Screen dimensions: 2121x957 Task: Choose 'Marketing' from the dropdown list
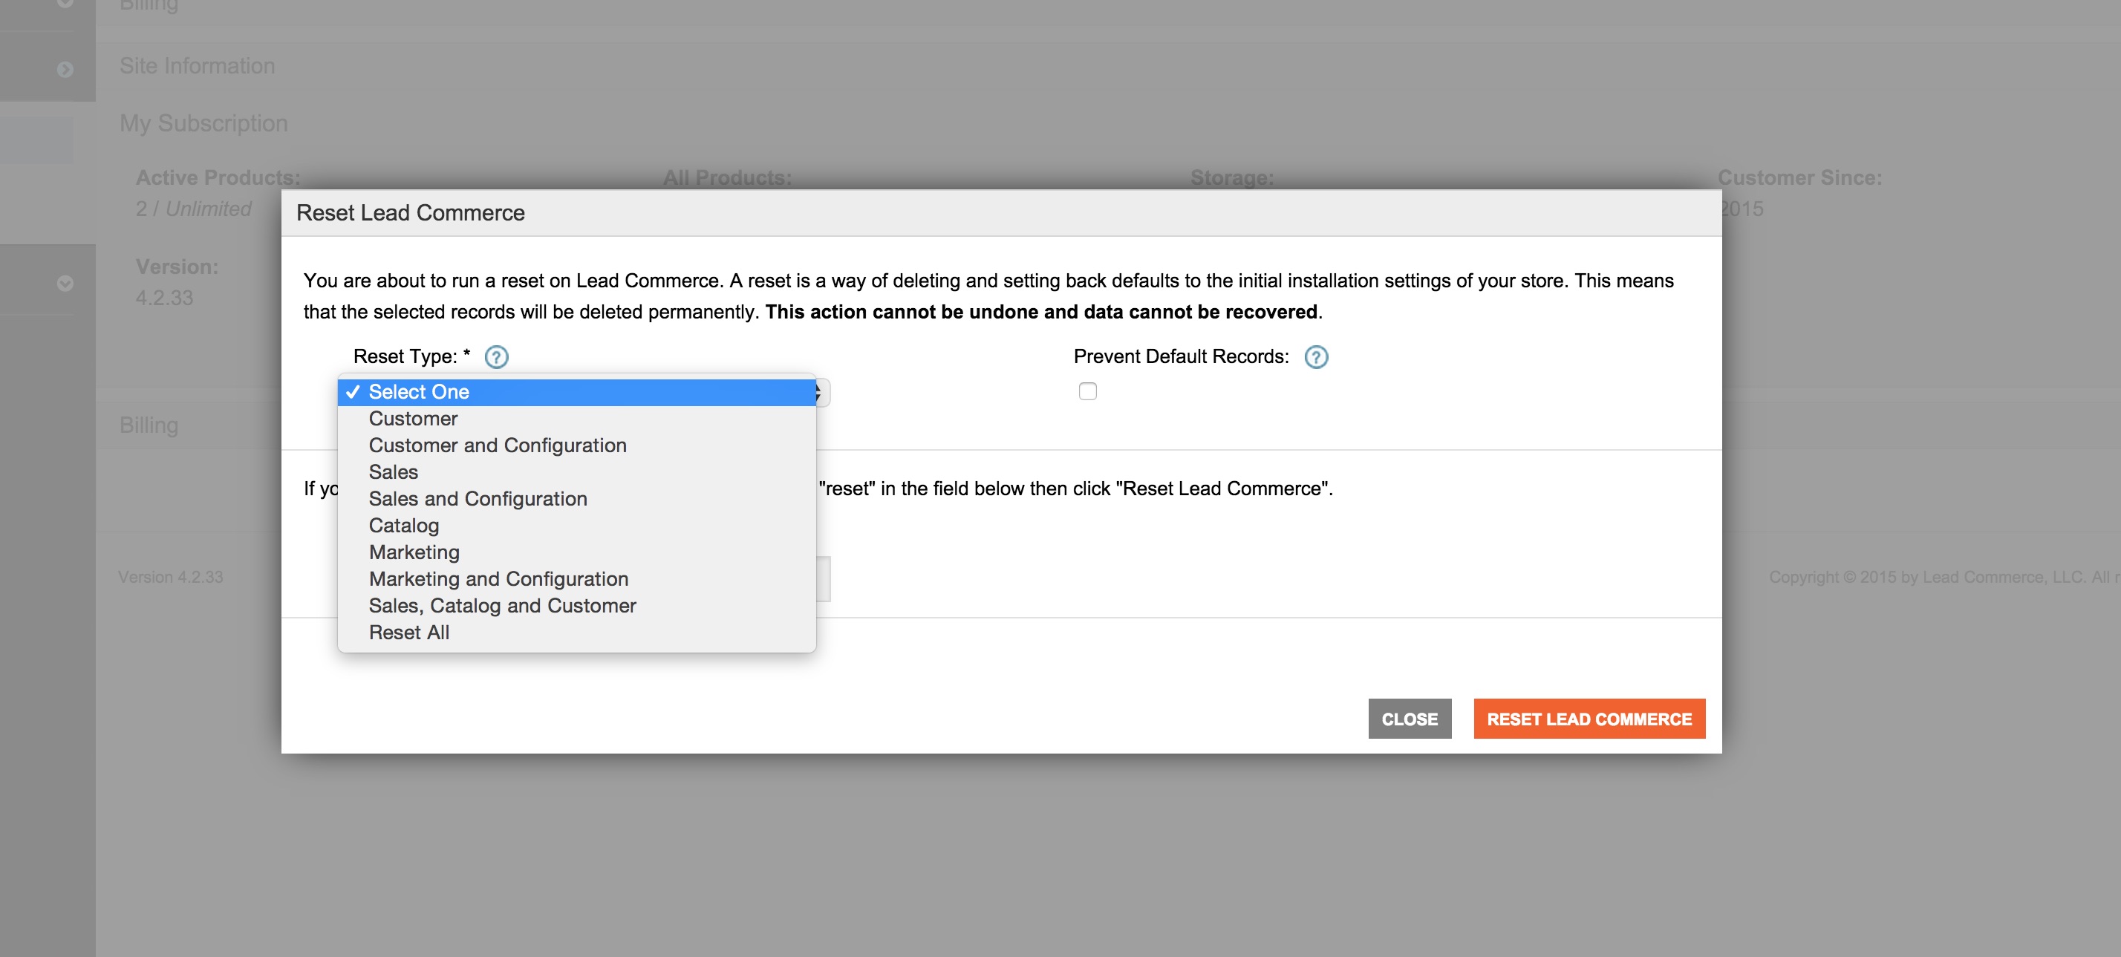576,552
